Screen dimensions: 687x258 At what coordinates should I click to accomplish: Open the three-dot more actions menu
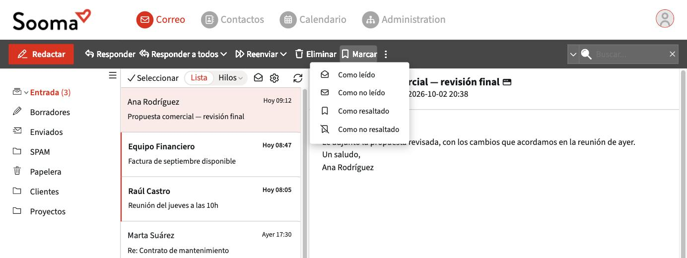(386, 54)
